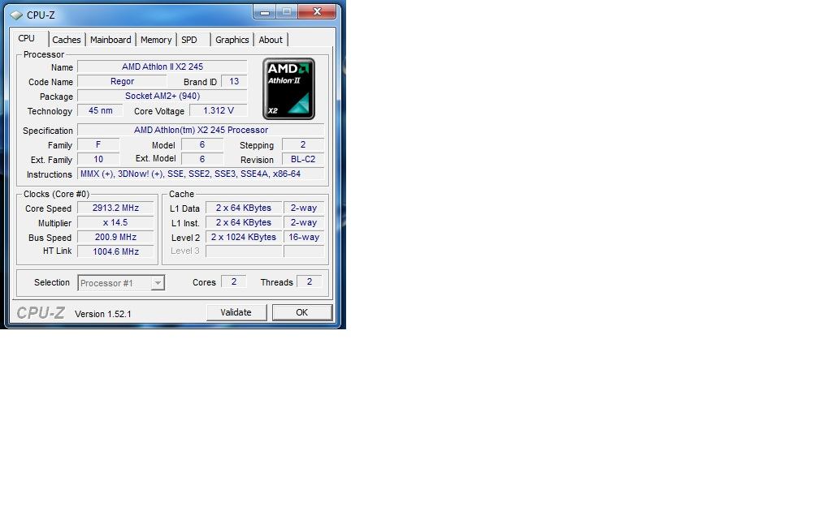Click the empty Level 3 cache field
Screen dimensions: 819x511
click(244, 251)
